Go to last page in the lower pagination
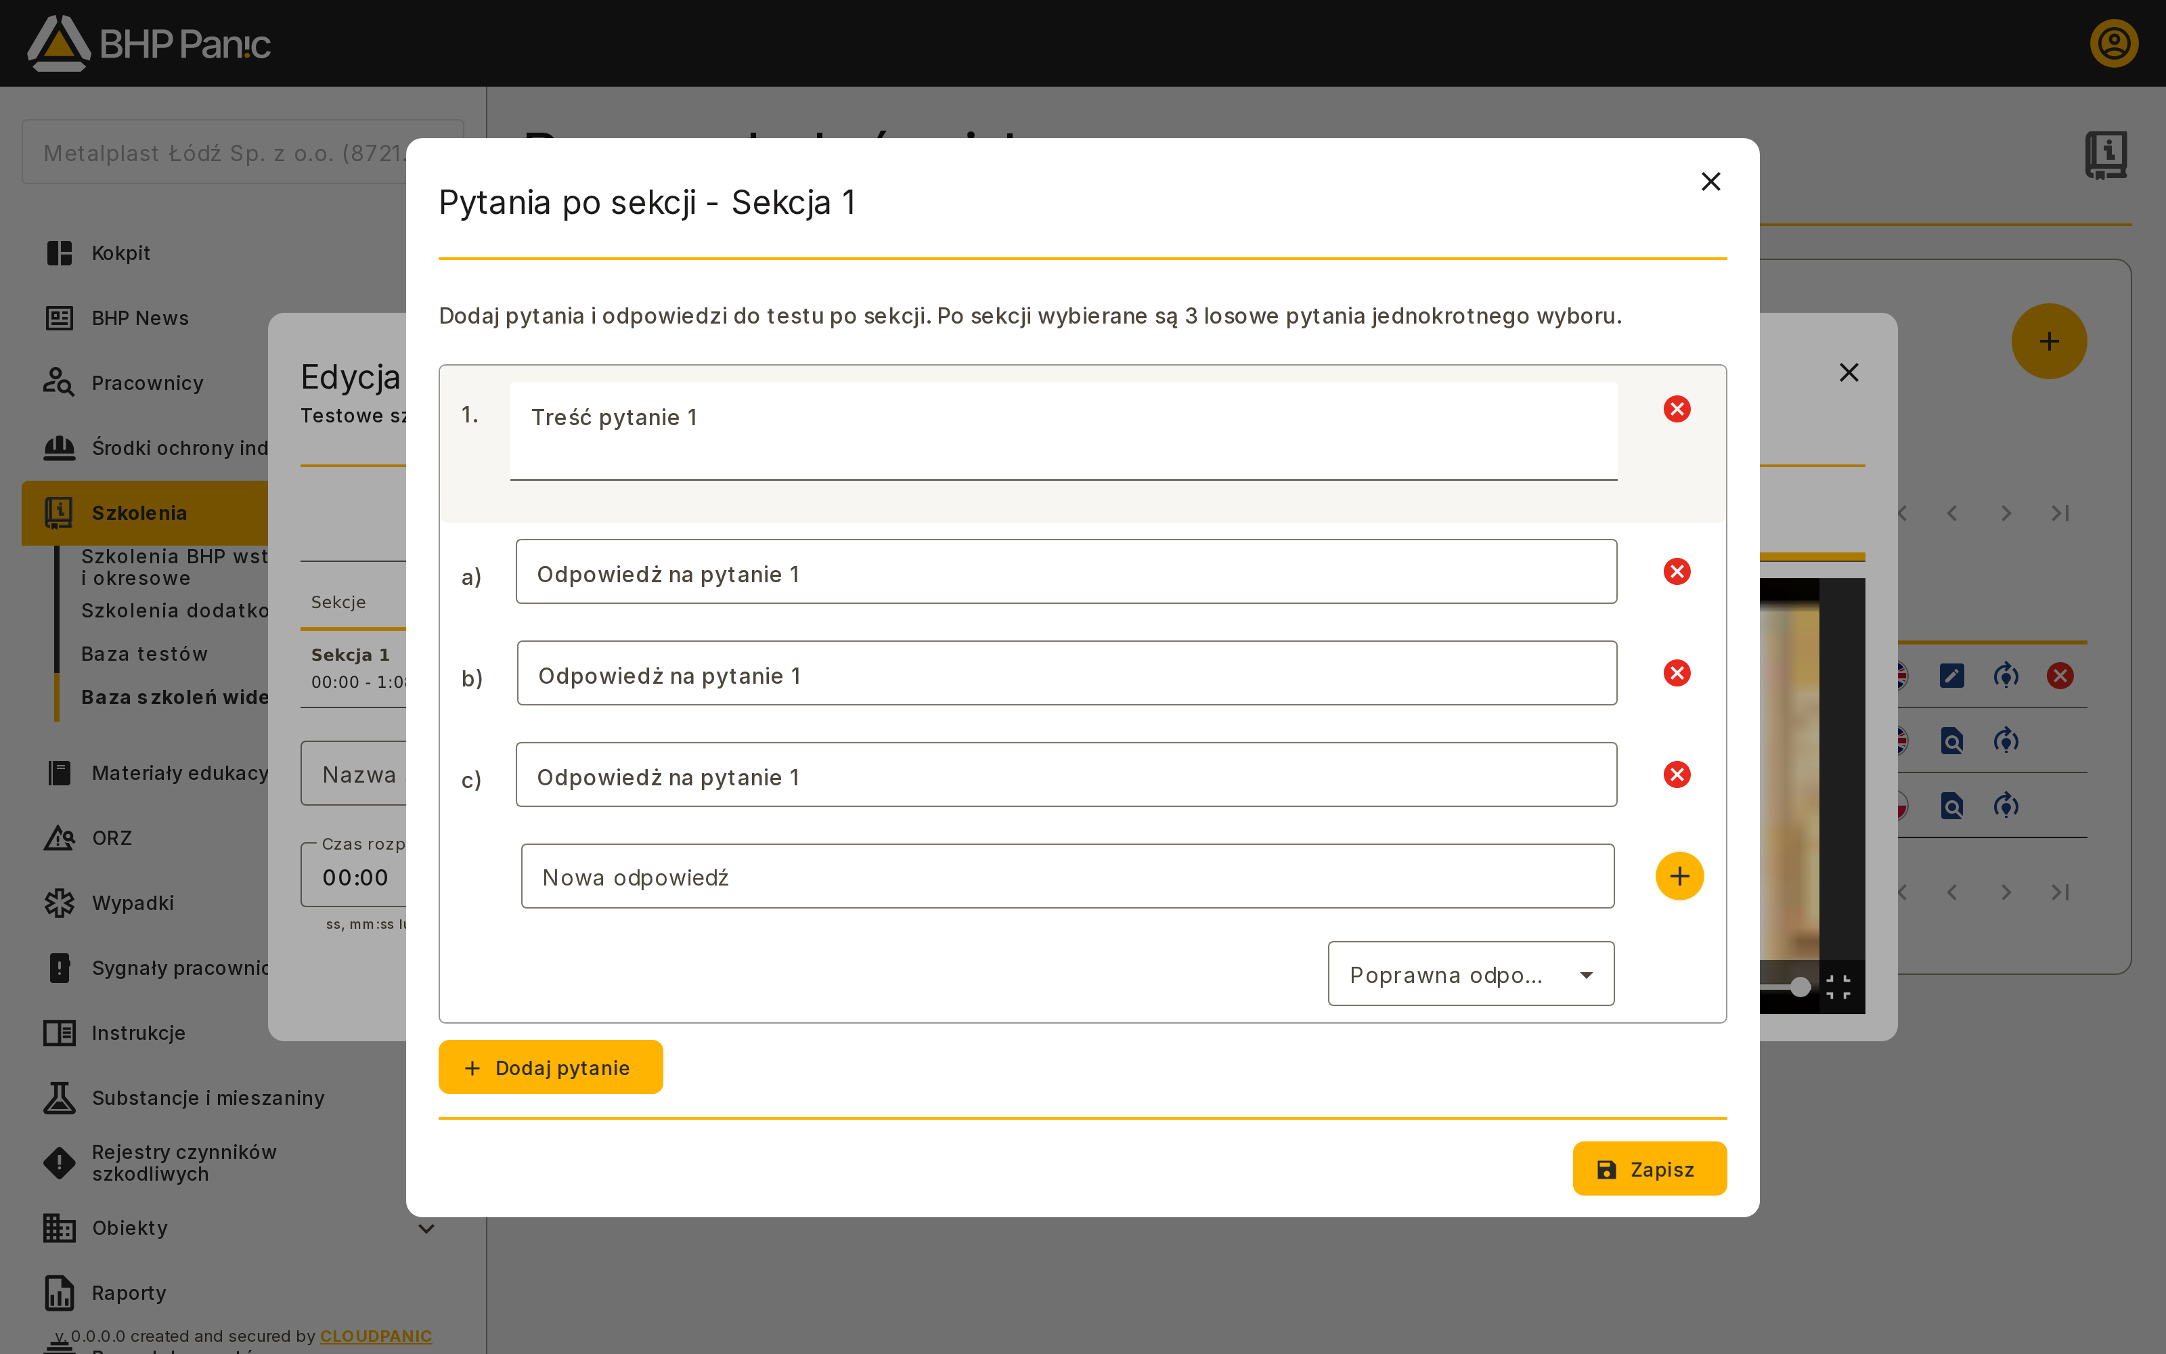 click(x=2060, y=892)
